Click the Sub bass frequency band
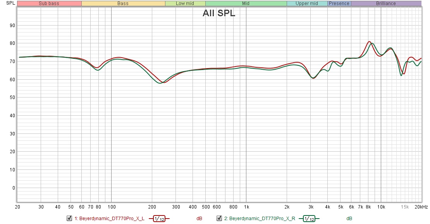The width and height of the screenshot is (430, 224). [49, 3]
